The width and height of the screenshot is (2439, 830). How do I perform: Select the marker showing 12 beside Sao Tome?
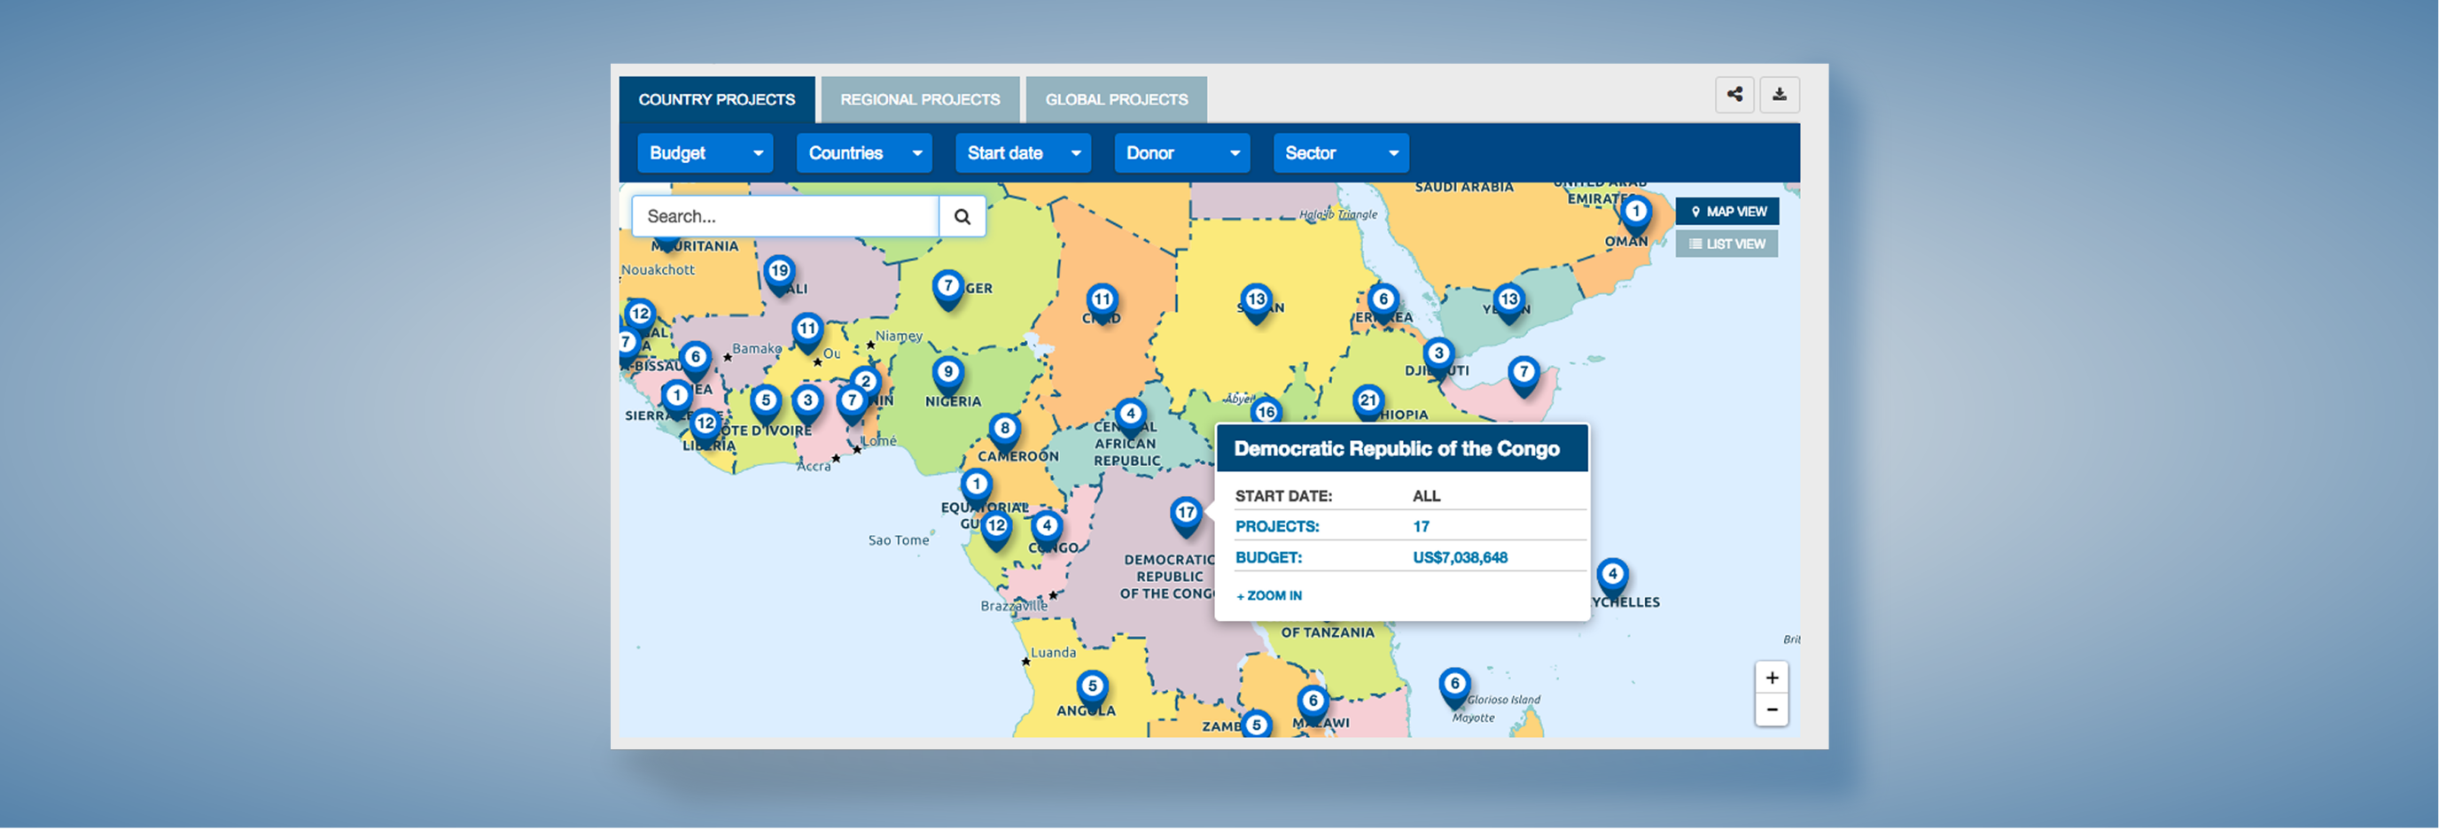coord(996,530)
